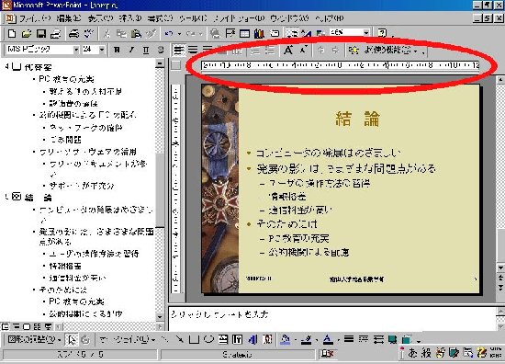Expand the undo history arrow

179,33
